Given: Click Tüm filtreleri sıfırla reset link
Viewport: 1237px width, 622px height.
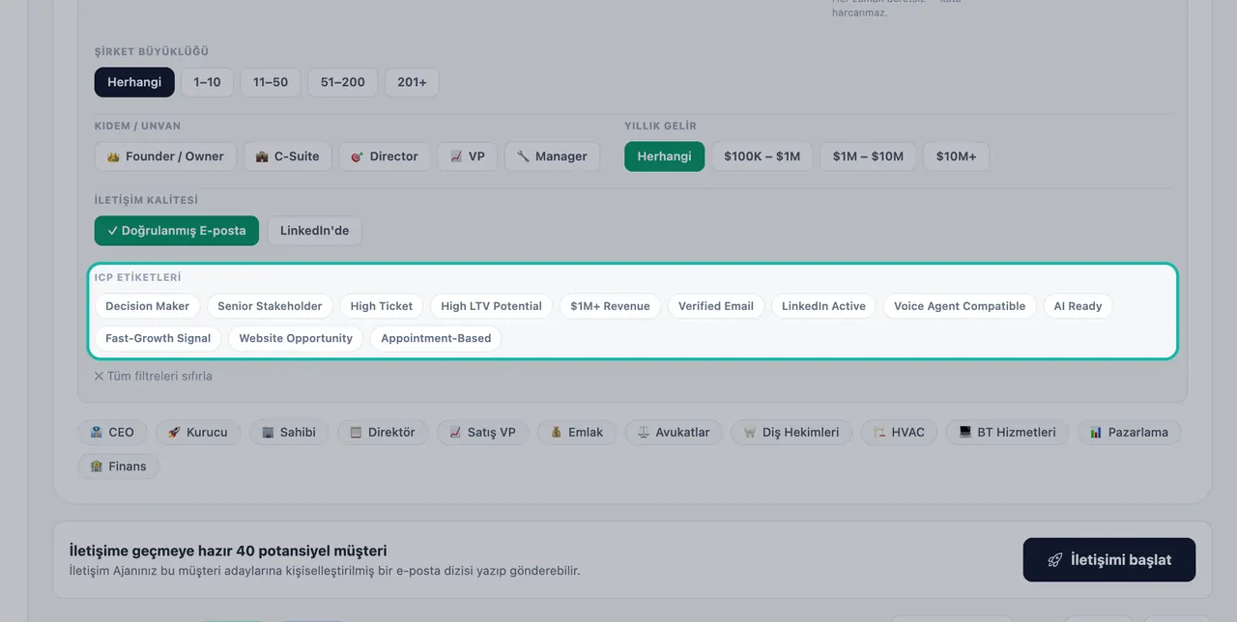Looking at the screenshot, I should point(153,376).
